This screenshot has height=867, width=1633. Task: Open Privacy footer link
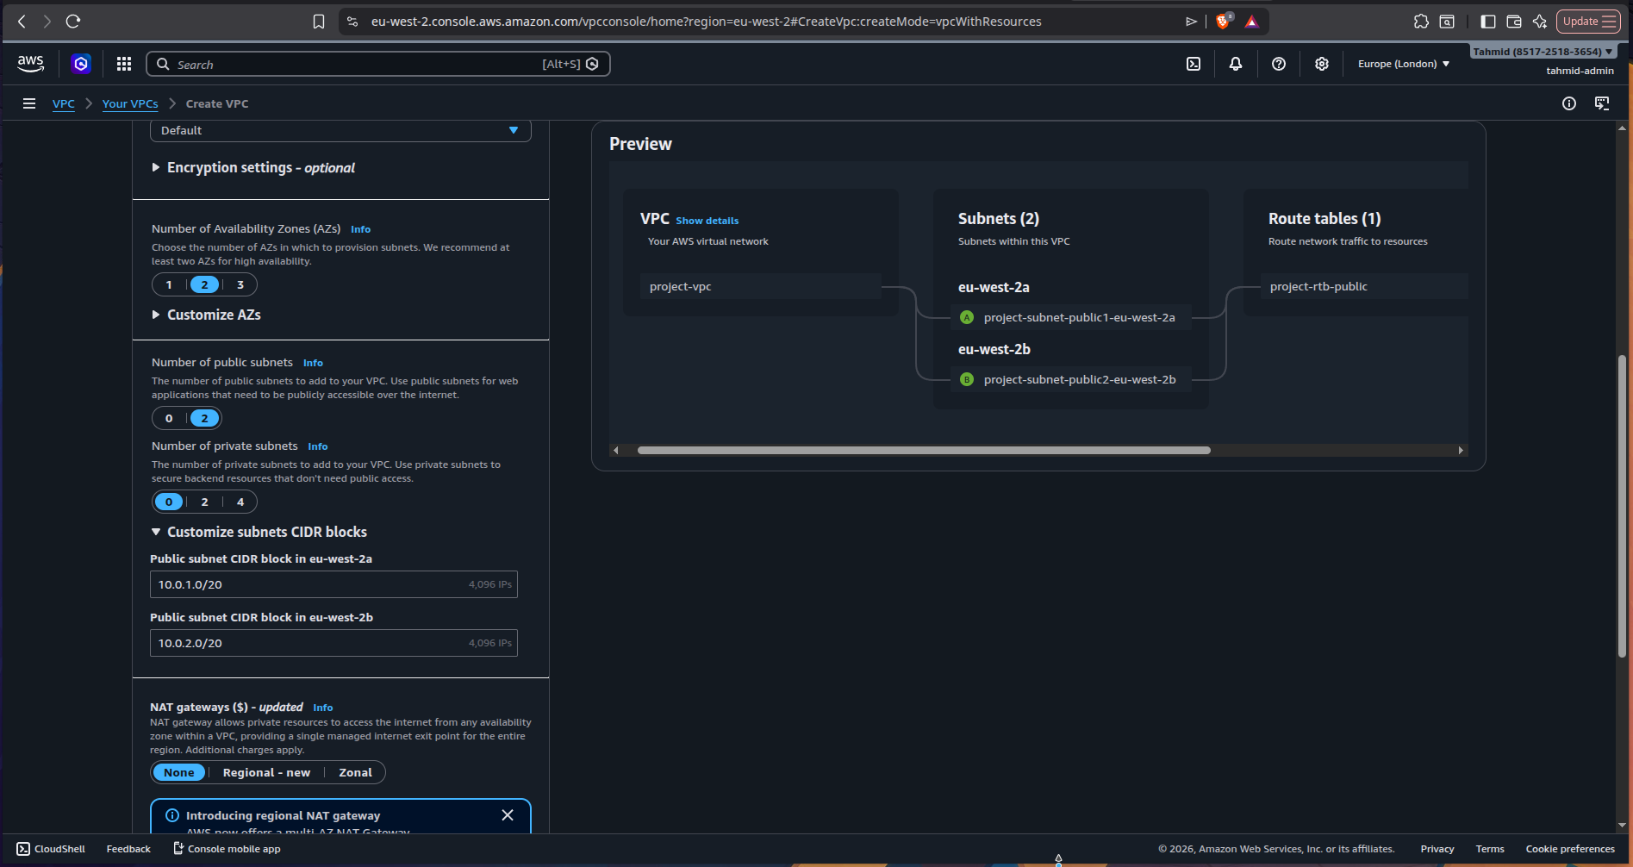pyautogui.click(x=1437, y=849)
